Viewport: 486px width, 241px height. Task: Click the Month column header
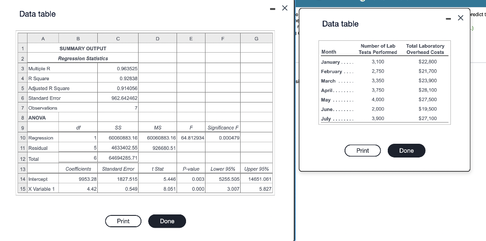328,52
